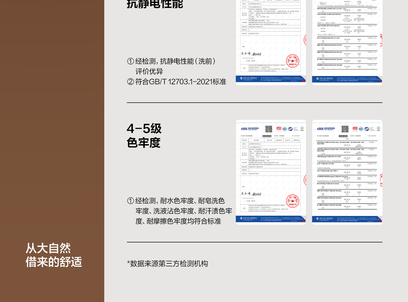The image size is (408, 302).
Task: Open the 色牢度 test report second page image
Action: (347, 172)
